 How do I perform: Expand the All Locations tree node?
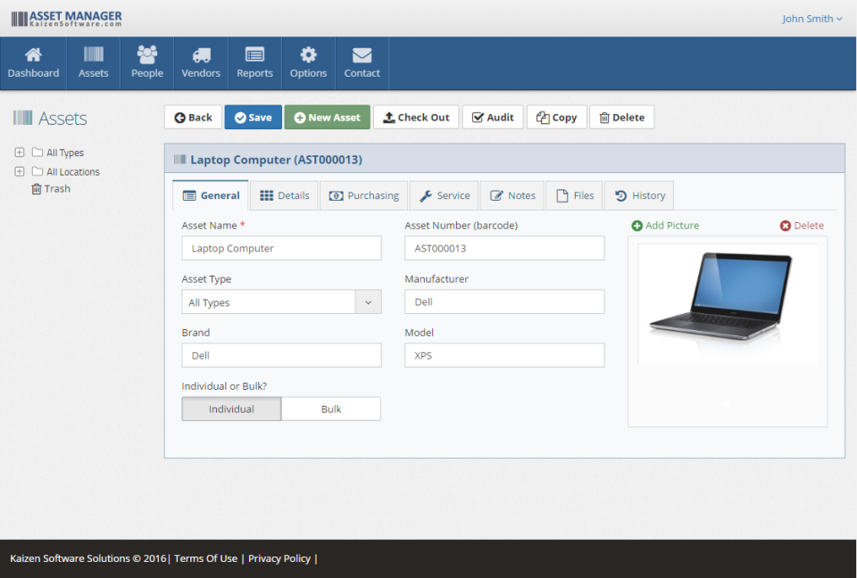[x=18, y=171]
